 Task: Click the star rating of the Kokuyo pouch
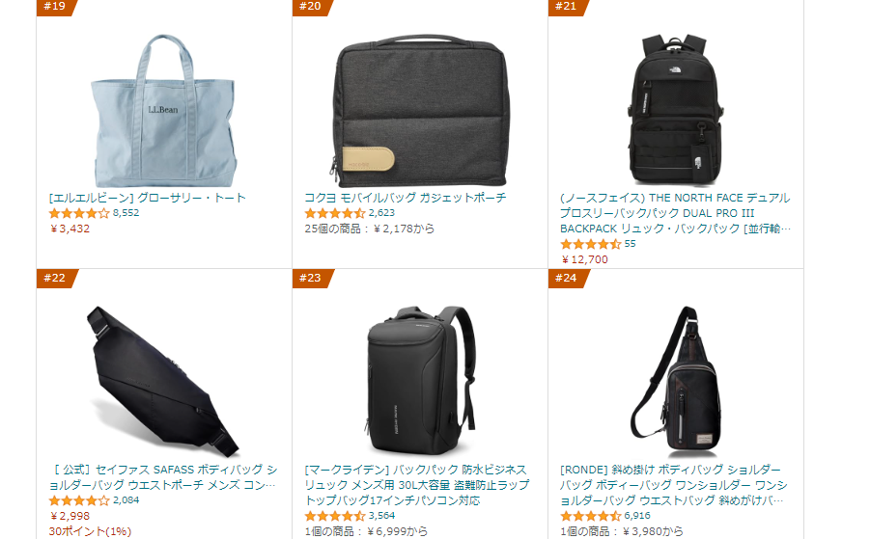click(x=335, y=213)
